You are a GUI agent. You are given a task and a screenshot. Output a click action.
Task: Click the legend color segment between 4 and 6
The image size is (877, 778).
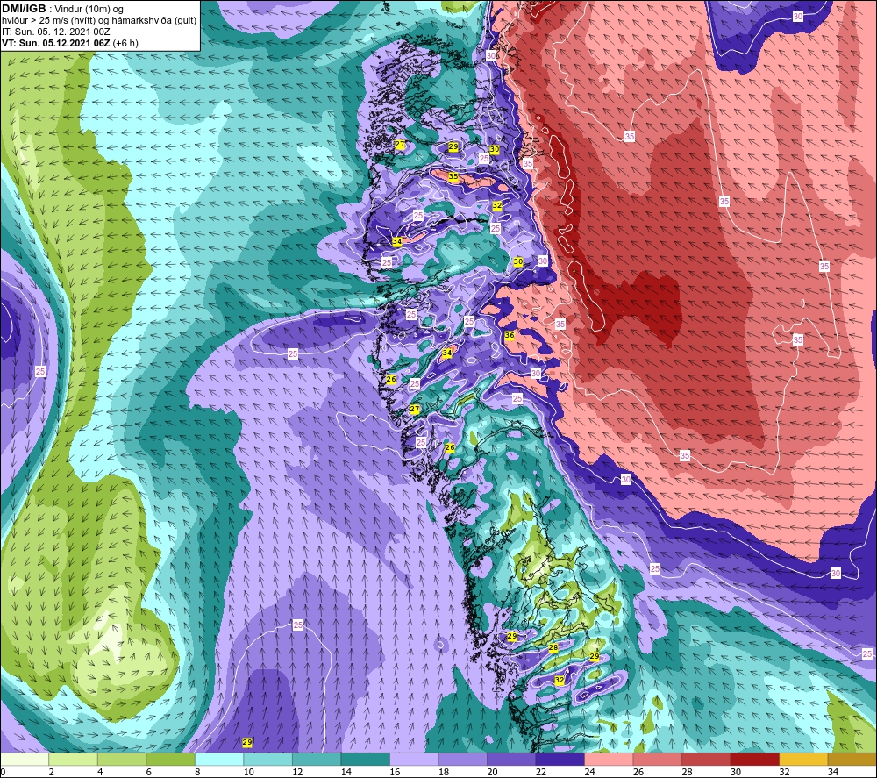tap(122, 759)
